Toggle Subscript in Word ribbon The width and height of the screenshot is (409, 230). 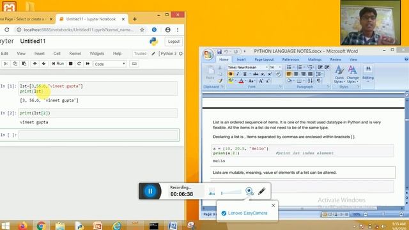click(x=263, y=74)
